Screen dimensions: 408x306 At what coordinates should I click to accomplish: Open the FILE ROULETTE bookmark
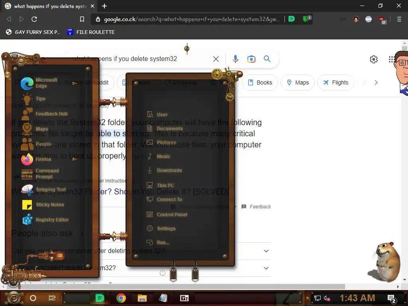(90, 32)
